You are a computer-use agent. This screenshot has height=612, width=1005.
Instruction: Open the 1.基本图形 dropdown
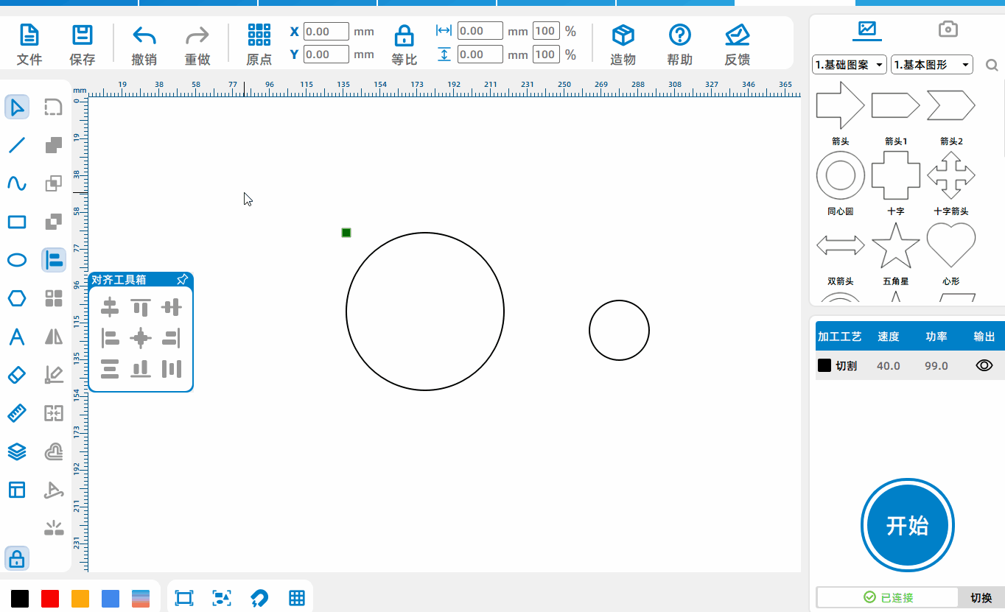pyautogui.click(x=932, y=65)
